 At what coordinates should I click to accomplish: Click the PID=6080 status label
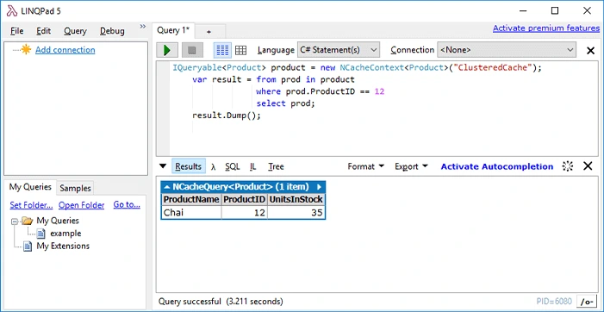point(554,301)
